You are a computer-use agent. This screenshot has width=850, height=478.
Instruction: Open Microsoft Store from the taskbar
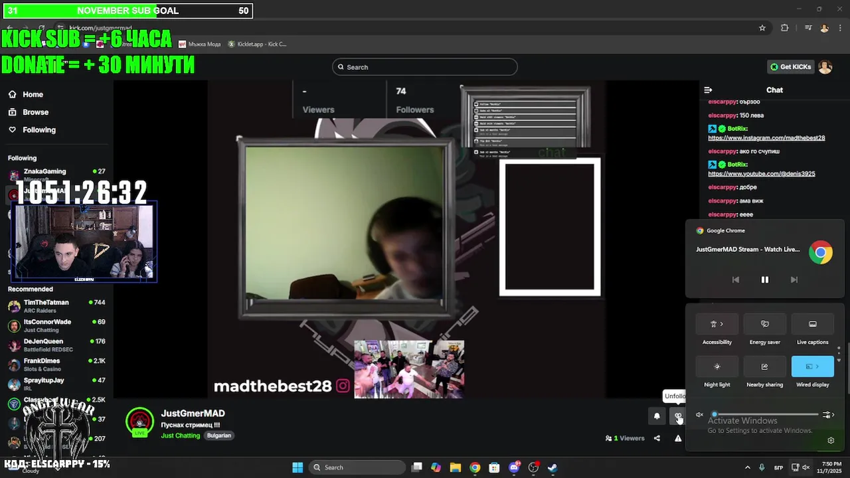pyautogui.click(x=494, y=467)
